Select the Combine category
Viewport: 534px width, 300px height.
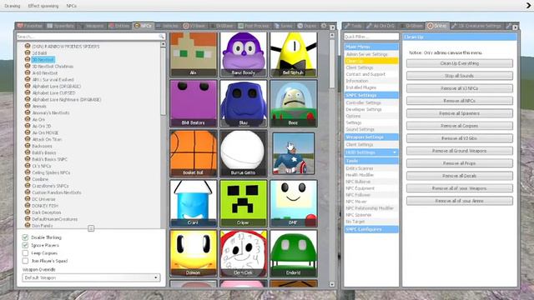coord(40,179)
